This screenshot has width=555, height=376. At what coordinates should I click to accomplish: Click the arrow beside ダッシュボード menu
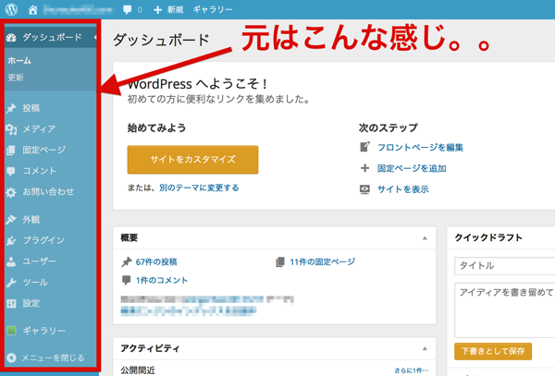click(x=95, y=37)
